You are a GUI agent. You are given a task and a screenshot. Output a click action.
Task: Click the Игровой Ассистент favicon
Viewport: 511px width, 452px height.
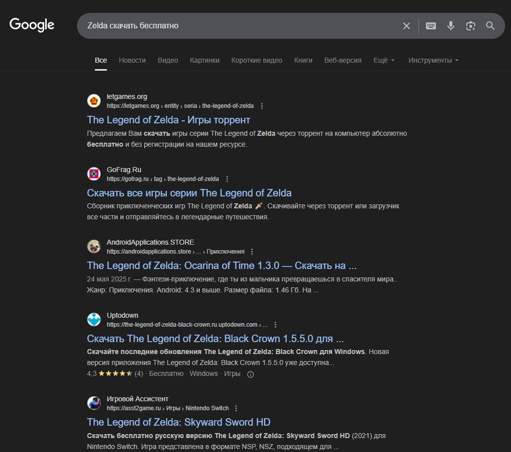(94, 403)
